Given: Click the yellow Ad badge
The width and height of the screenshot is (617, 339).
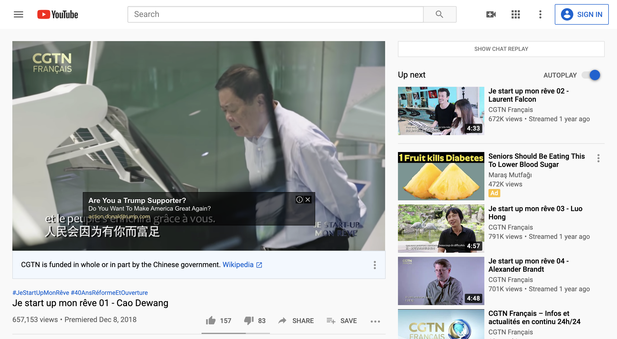Looking at the screenshot, I should pos(494,193).
